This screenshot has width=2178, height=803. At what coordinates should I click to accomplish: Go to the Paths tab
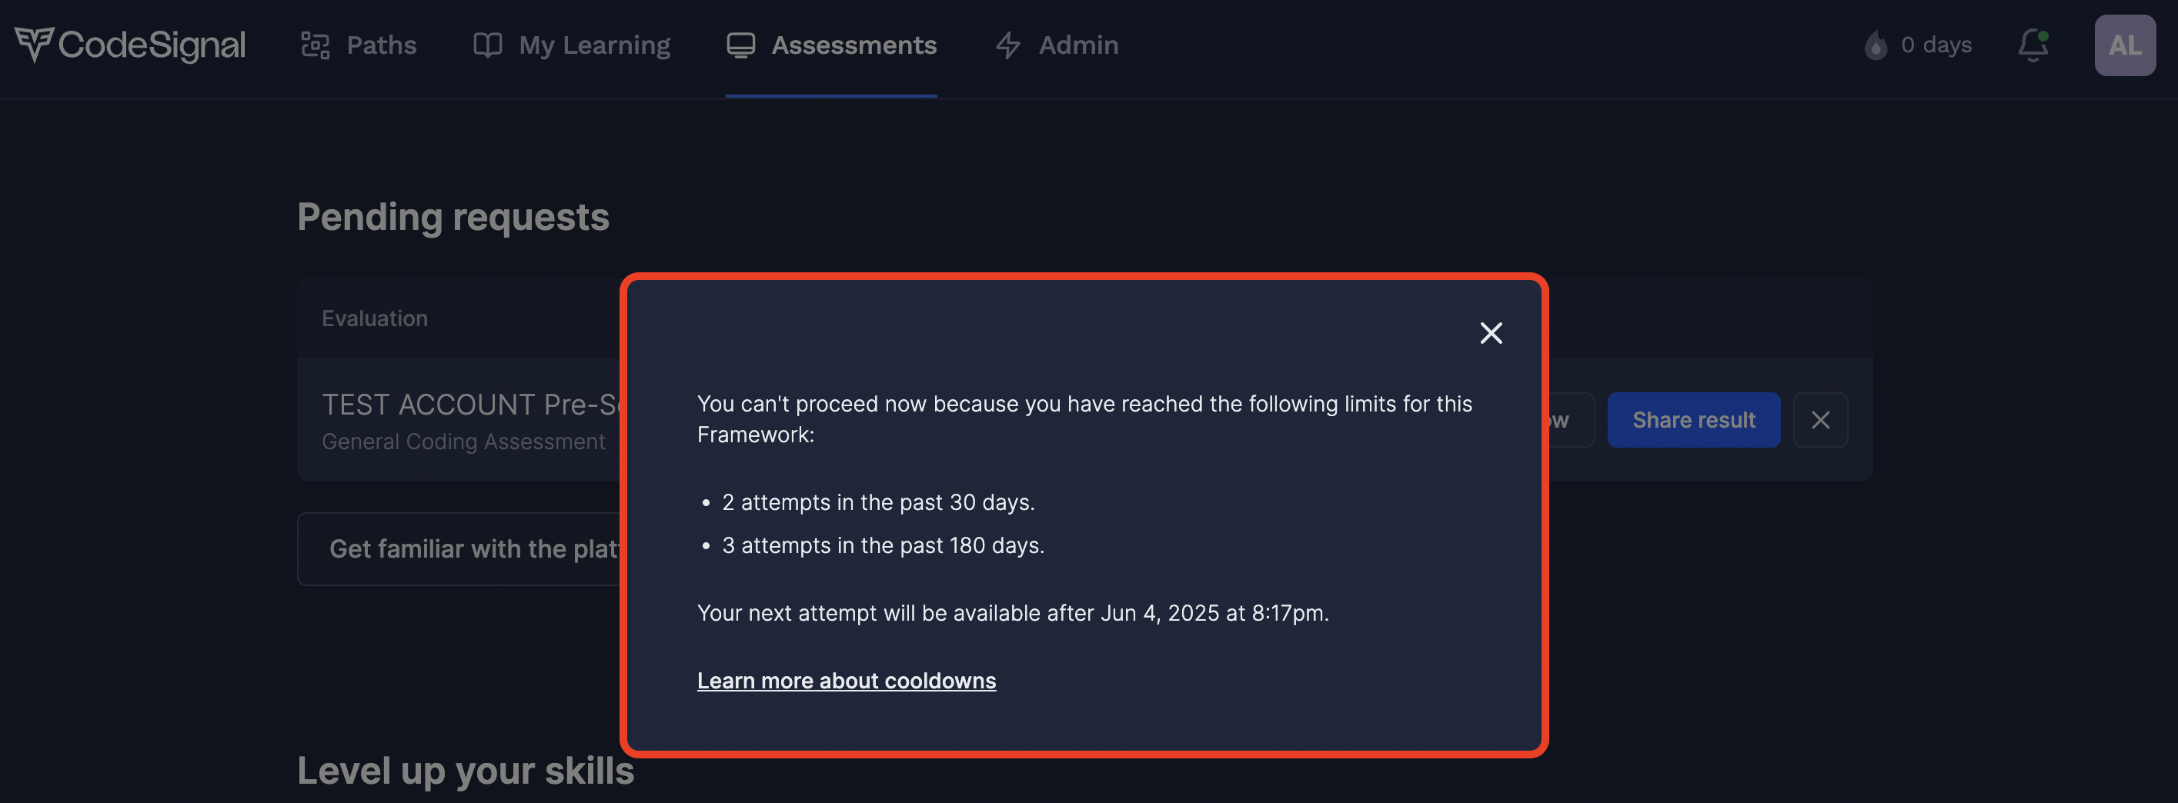[381, 45]
